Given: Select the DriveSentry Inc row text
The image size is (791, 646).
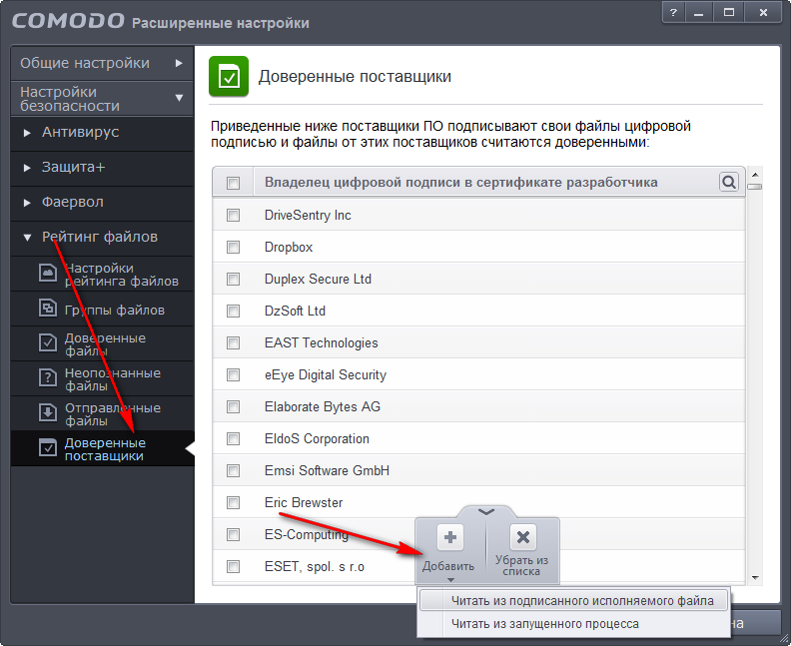Looking at the screenshot, I should (x=308, y=216).
